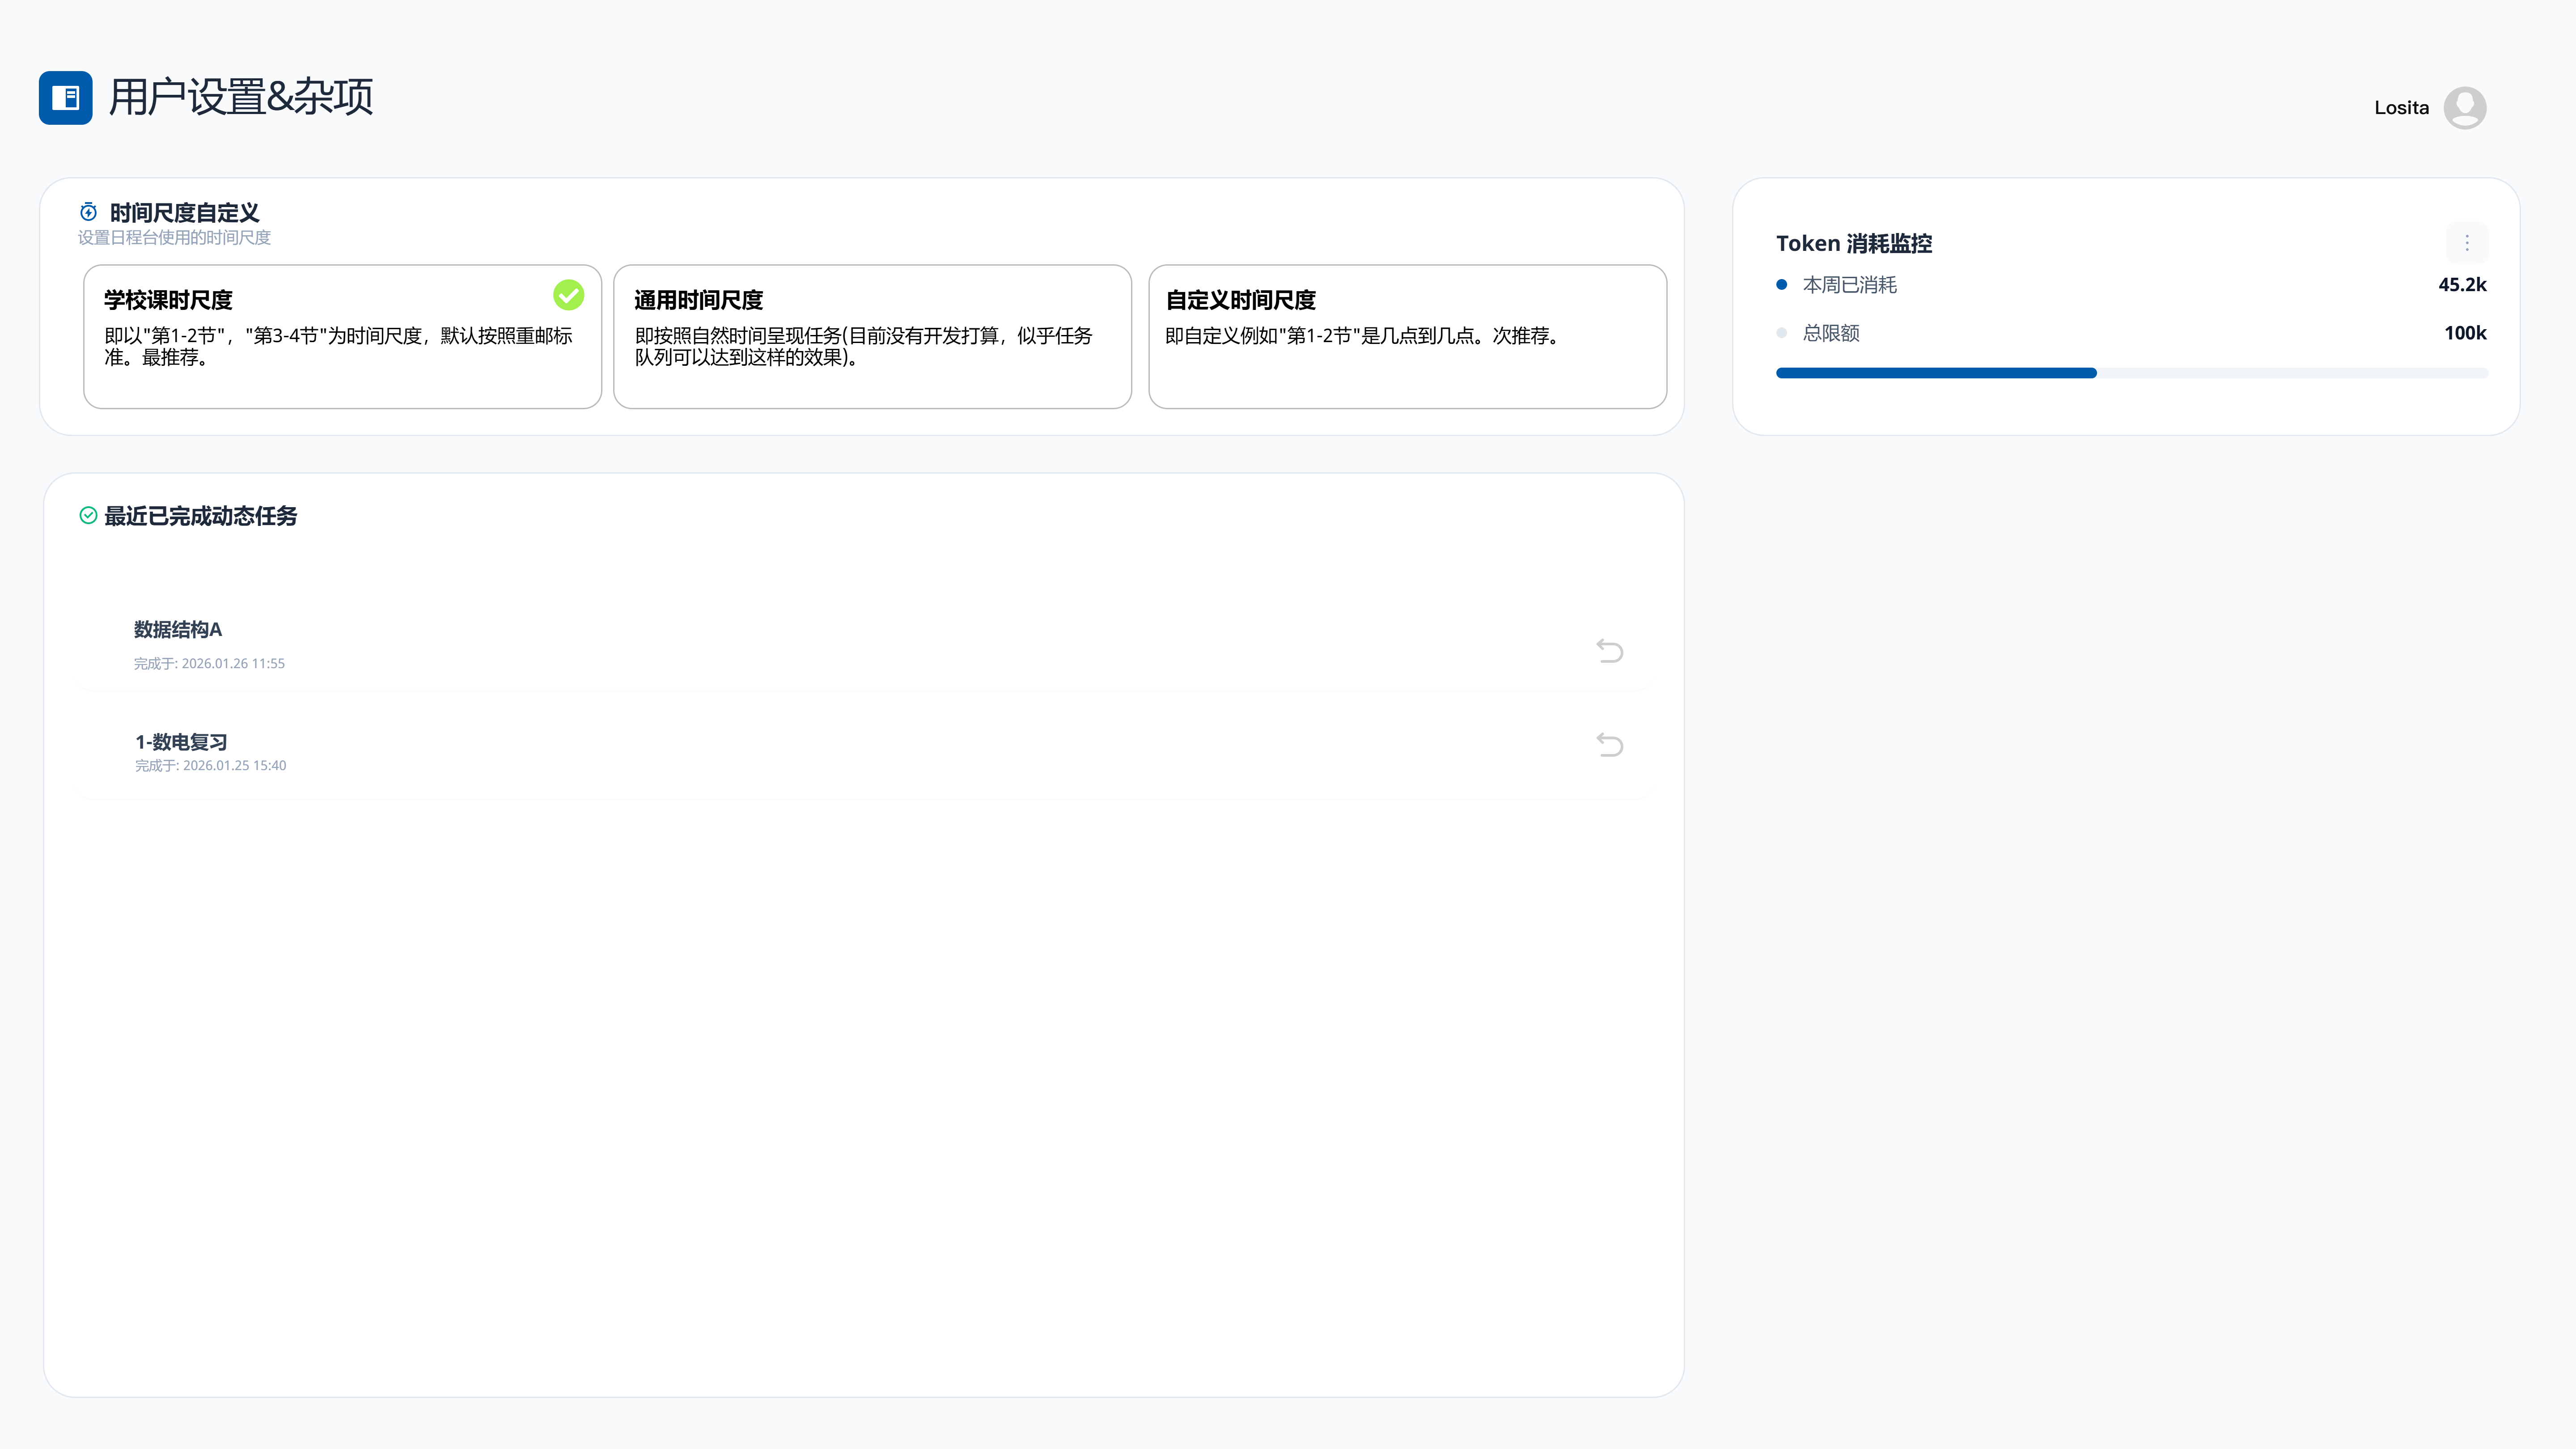Click the gray dot beside 总限额
This screenshot has height=1449, width=2576.
point(1782,333)
